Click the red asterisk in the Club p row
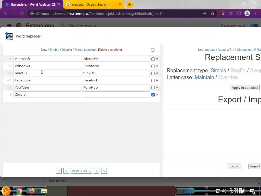Screen dimensions: 261x196 click(x=157, y=95)
